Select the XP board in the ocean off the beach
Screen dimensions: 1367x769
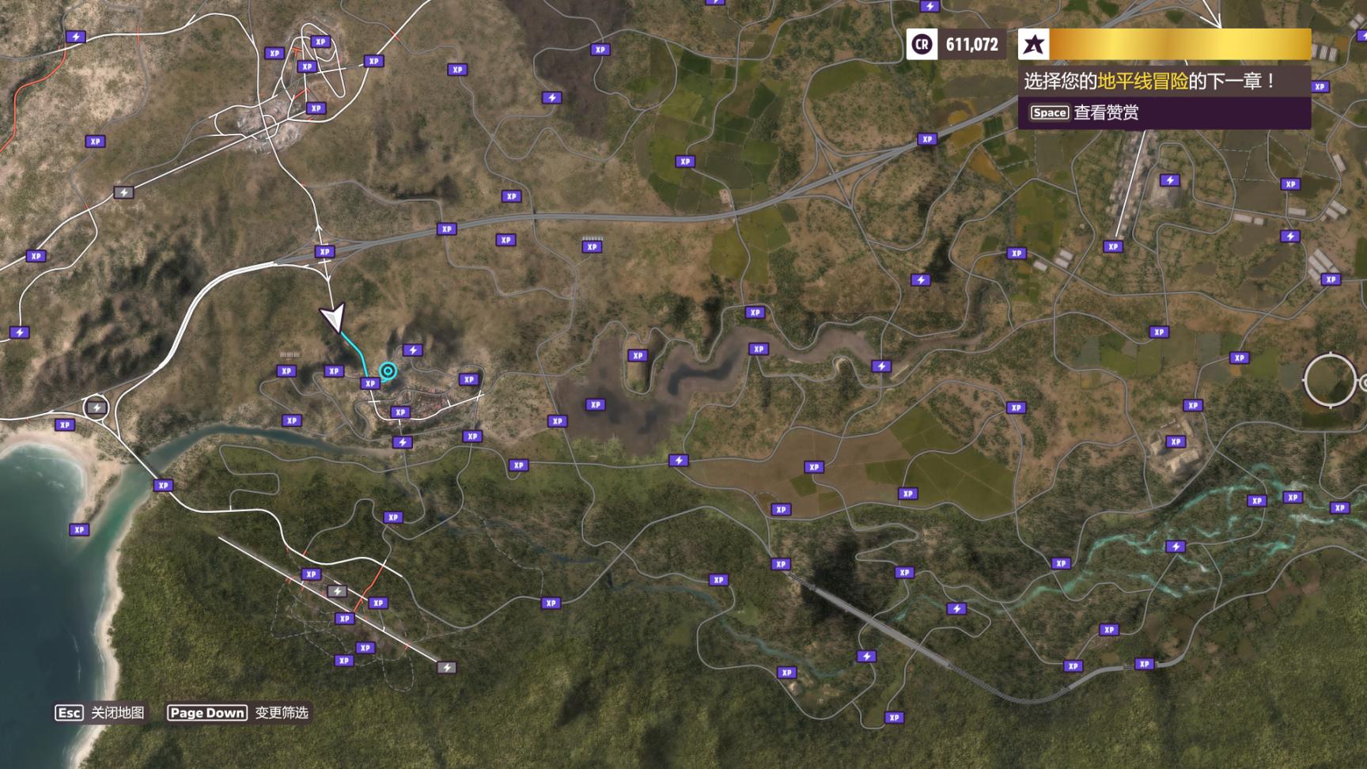pos(79,530)
